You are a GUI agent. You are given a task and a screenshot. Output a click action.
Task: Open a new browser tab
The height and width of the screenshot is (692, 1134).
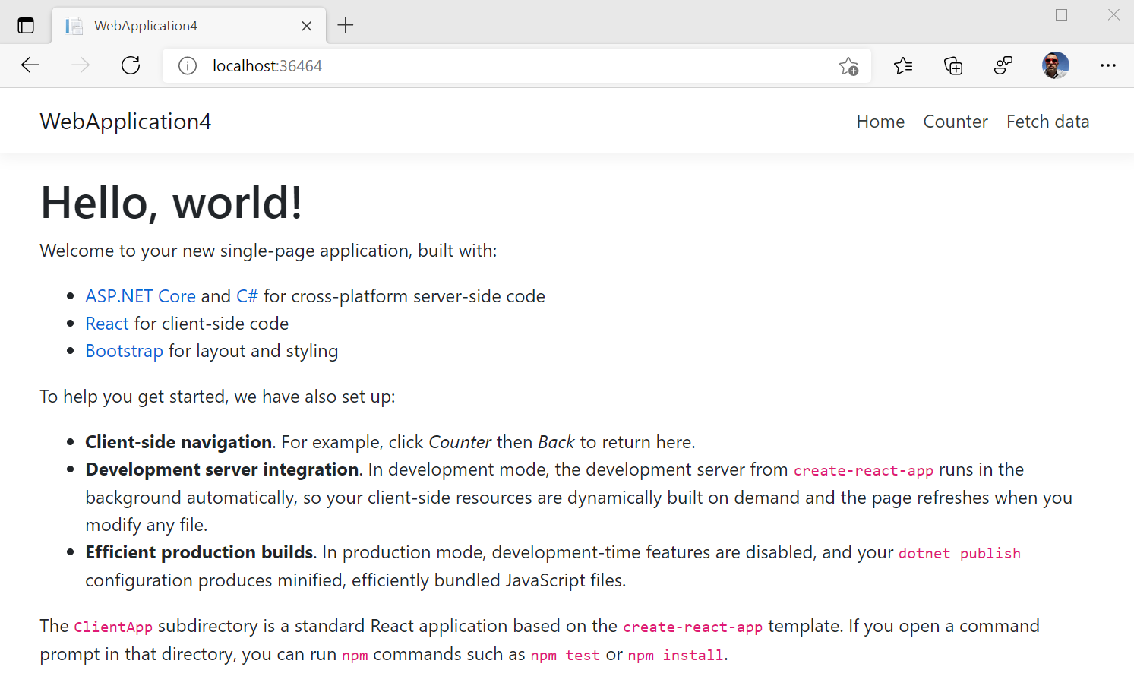[346, 24]
